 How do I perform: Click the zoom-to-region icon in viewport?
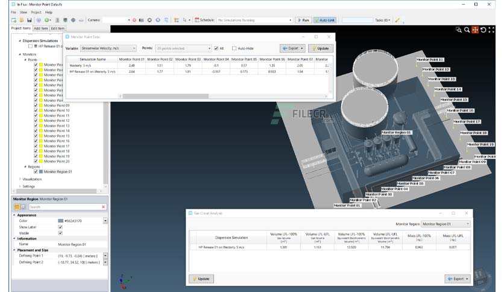tap(459, 30)
